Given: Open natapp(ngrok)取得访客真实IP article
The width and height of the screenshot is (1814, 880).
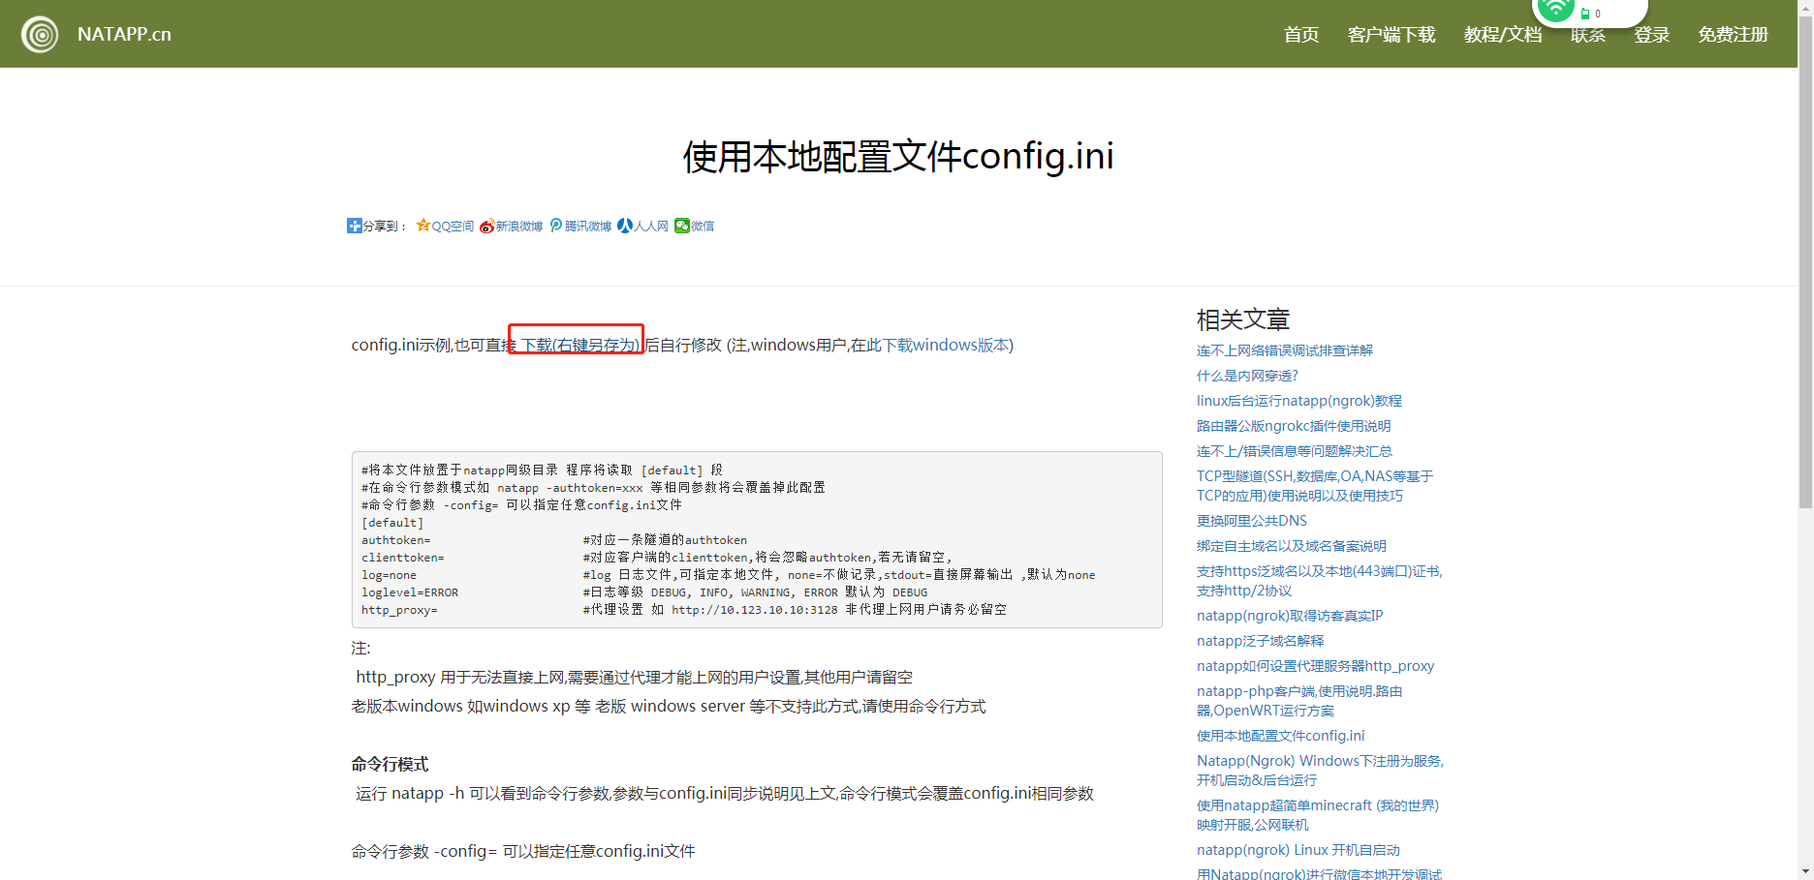Looking at the screenshot, I should click(x=1290, y=616).
